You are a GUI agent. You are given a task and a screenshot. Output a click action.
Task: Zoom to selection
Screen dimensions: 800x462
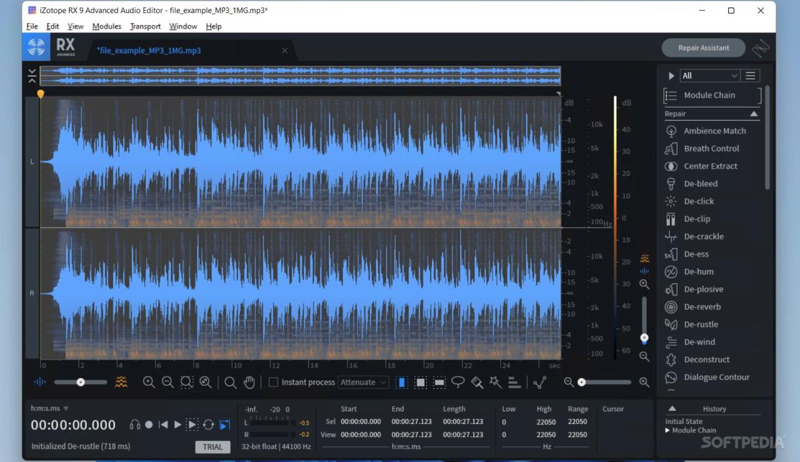pos(186,382)
